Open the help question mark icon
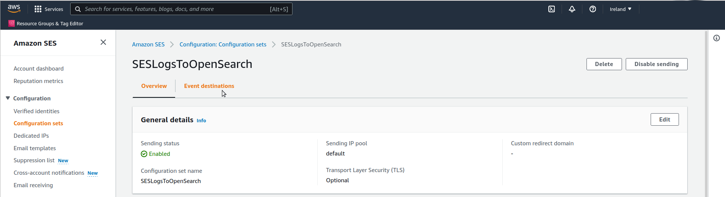Screen dimensions: 725x197 point(593,9)
